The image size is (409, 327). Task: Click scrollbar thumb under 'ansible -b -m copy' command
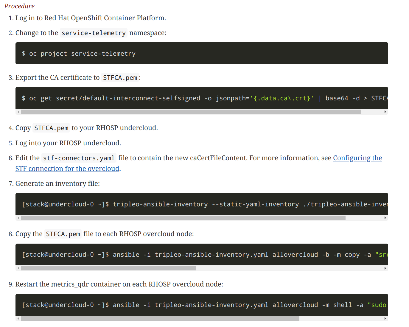109,268
